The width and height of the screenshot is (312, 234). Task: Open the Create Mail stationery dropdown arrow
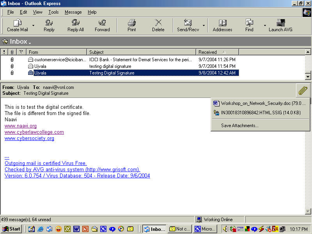[x=33, y=25]
